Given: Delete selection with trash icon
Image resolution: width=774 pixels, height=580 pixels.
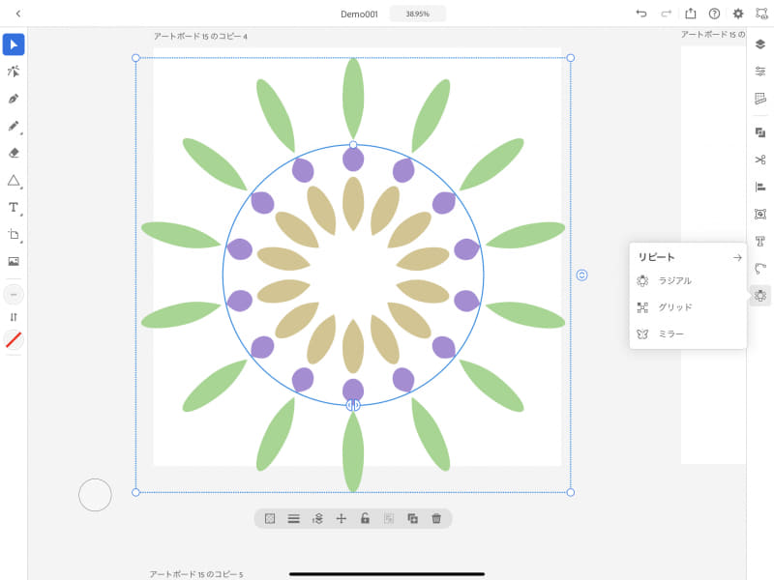Looking at the screenshot, I should coord(436,518).
